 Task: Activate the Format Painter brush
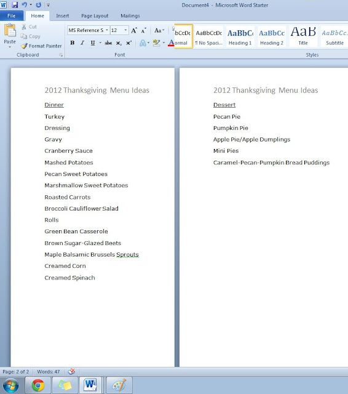click(x=41, y=46)
